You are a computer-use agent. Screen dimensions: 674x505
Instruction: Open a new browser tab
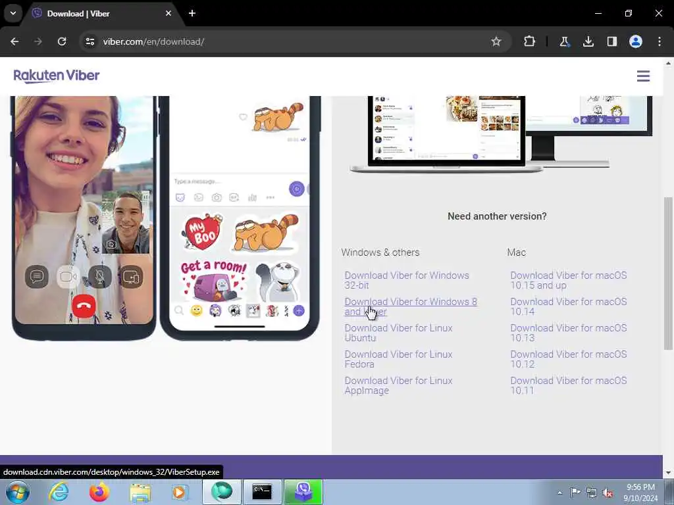[x=192, y=13]
